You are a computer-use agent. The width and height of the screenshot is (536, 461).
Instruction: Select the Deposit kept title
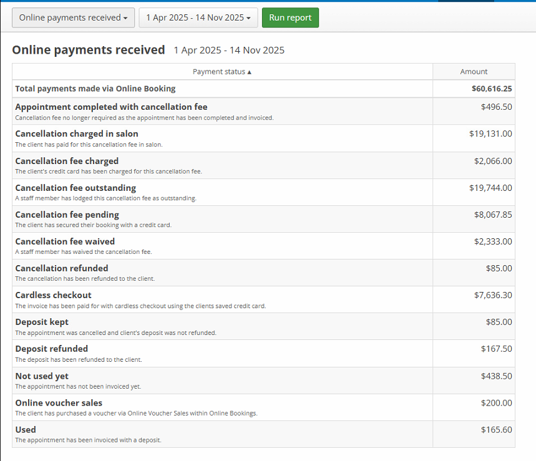pyautogui.click(x=42, y=322)
